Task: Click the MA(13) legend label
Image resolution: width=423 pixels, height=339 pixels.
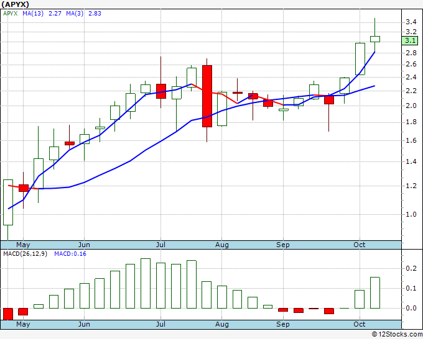Action: coord(33,14)
